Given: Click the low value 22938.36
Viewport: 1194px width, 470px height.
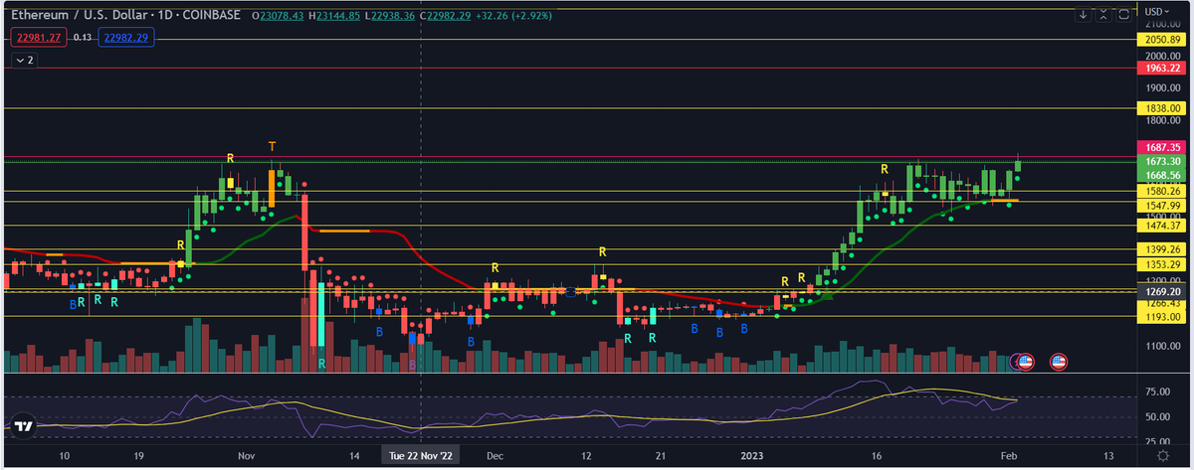Looking at the screenshot, I should pos(392,16).
